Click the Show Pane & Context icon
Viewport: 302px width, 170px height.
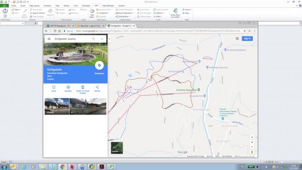tap(175, 13)
